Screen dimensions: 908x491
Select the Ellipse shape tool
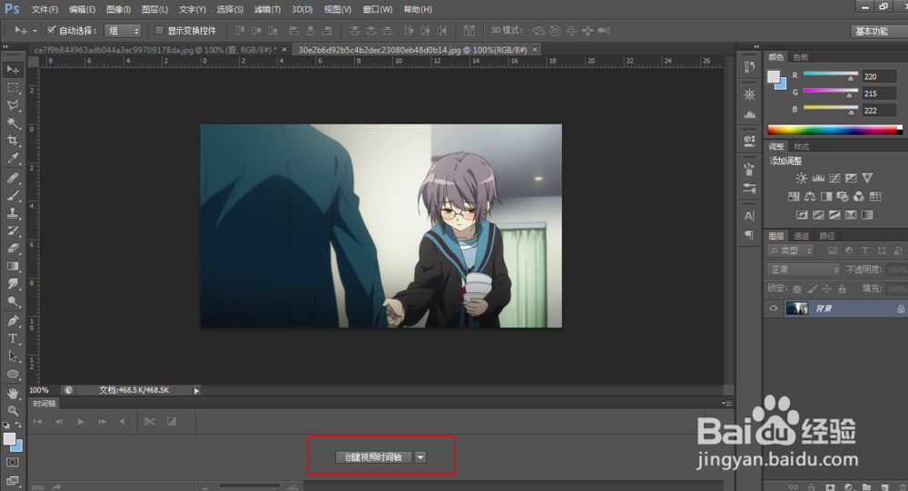click(x=13, y=374)
